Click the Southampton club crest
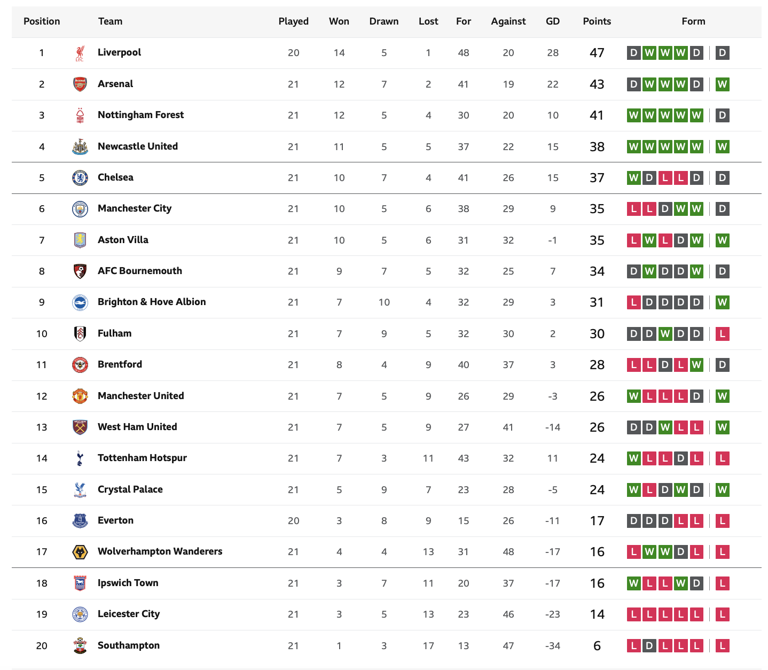Viewport: 768px width, 670px height. click(80, 645)
